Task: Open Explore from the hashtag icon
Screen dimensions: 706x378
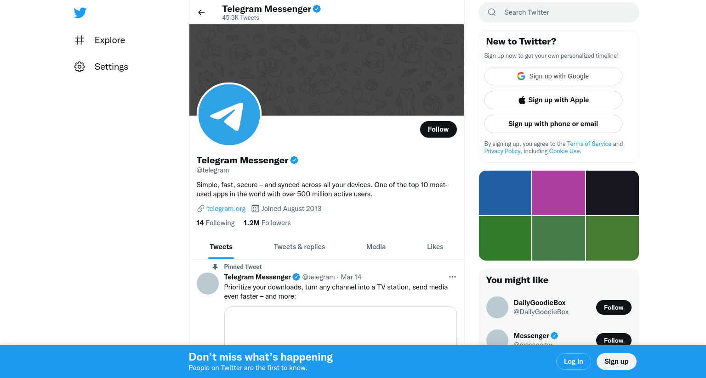Action: (x=80, y=40)
